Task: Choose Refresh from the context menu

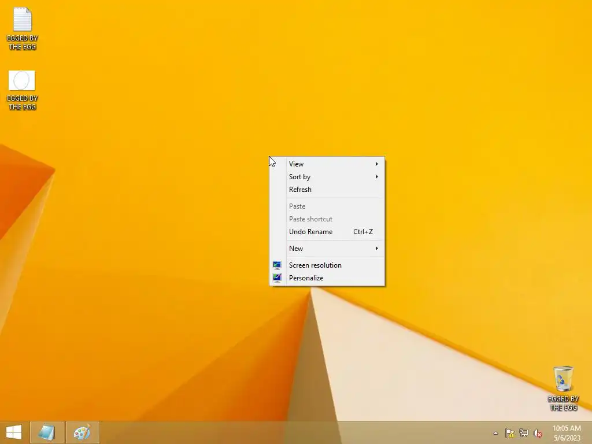Action: (327, 190)
